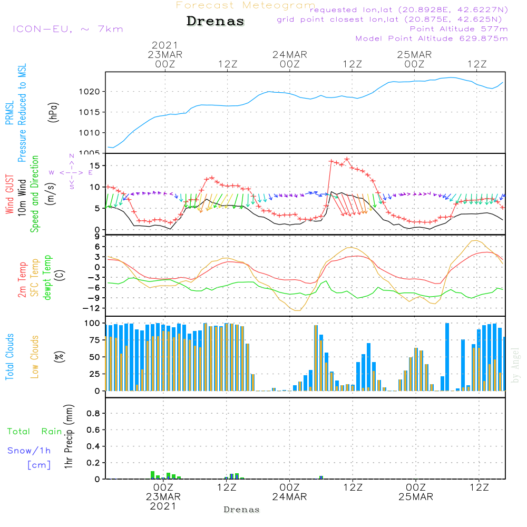Click the '15' wind speed axis tick
This screenshot has width=527, height=527.
pos(95,165)
